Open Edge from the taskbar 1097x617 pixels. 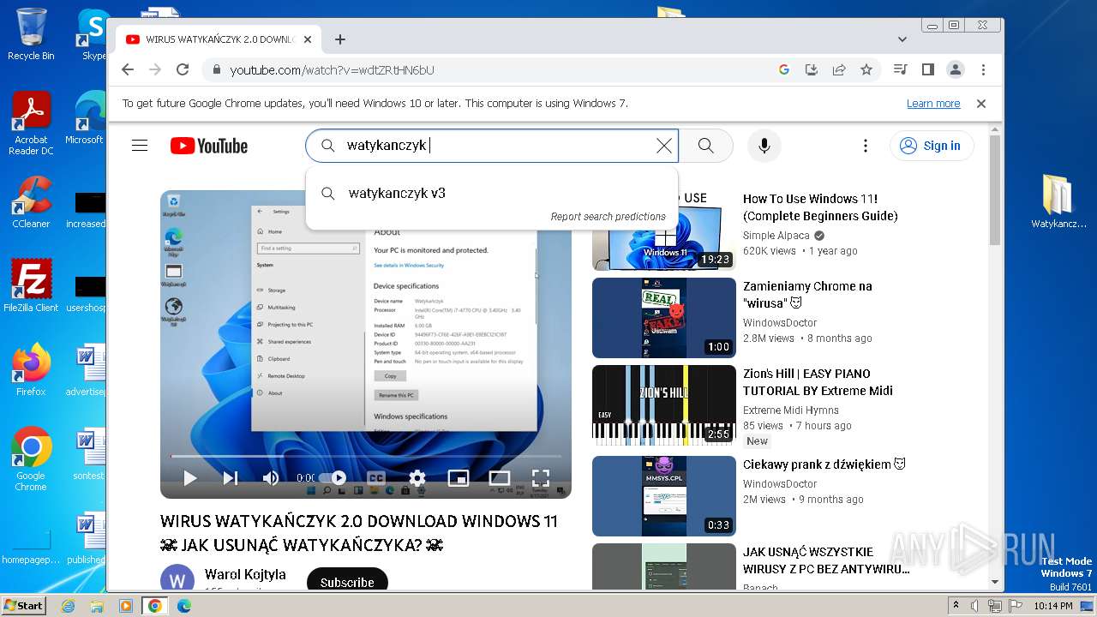pyautogui.click(x=184, y=606)
